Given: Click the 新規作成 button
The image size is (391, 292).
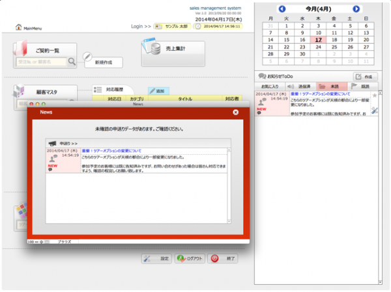Looking at the screenshot, I should (x=104, y=62).
